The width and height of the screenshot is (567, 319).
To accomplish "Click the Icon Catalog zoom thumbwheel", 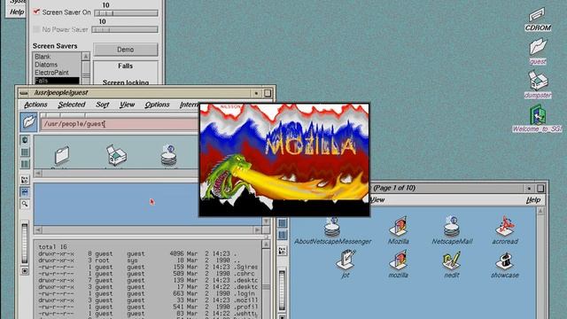I will click(x=282, y=290).
